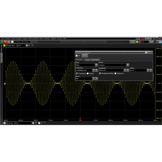The height and width of the screenshot is (162, 162).
Task: Increase Frequency with the up arrow
Action: coord(97,70)
